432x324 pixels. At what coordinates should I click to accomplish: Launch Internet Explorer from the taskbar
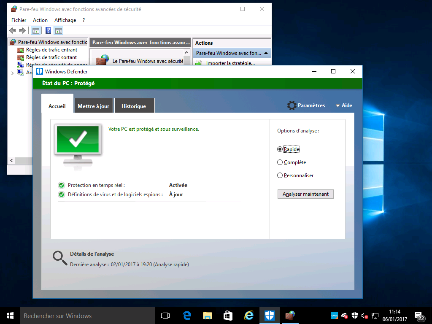(249, 316)
